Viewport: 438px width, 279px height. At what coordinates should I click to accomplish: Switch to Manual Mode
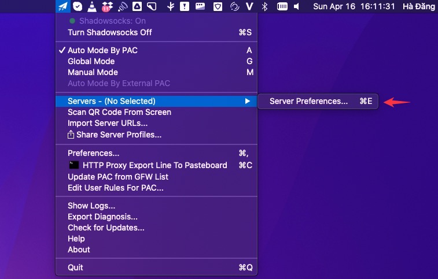[x=156, y=72]
